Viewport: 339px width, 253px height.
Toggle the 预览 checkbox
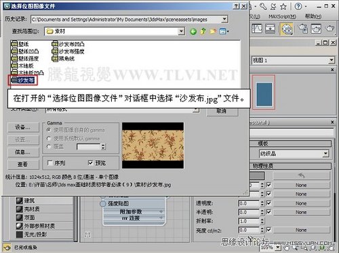[90, 162]
